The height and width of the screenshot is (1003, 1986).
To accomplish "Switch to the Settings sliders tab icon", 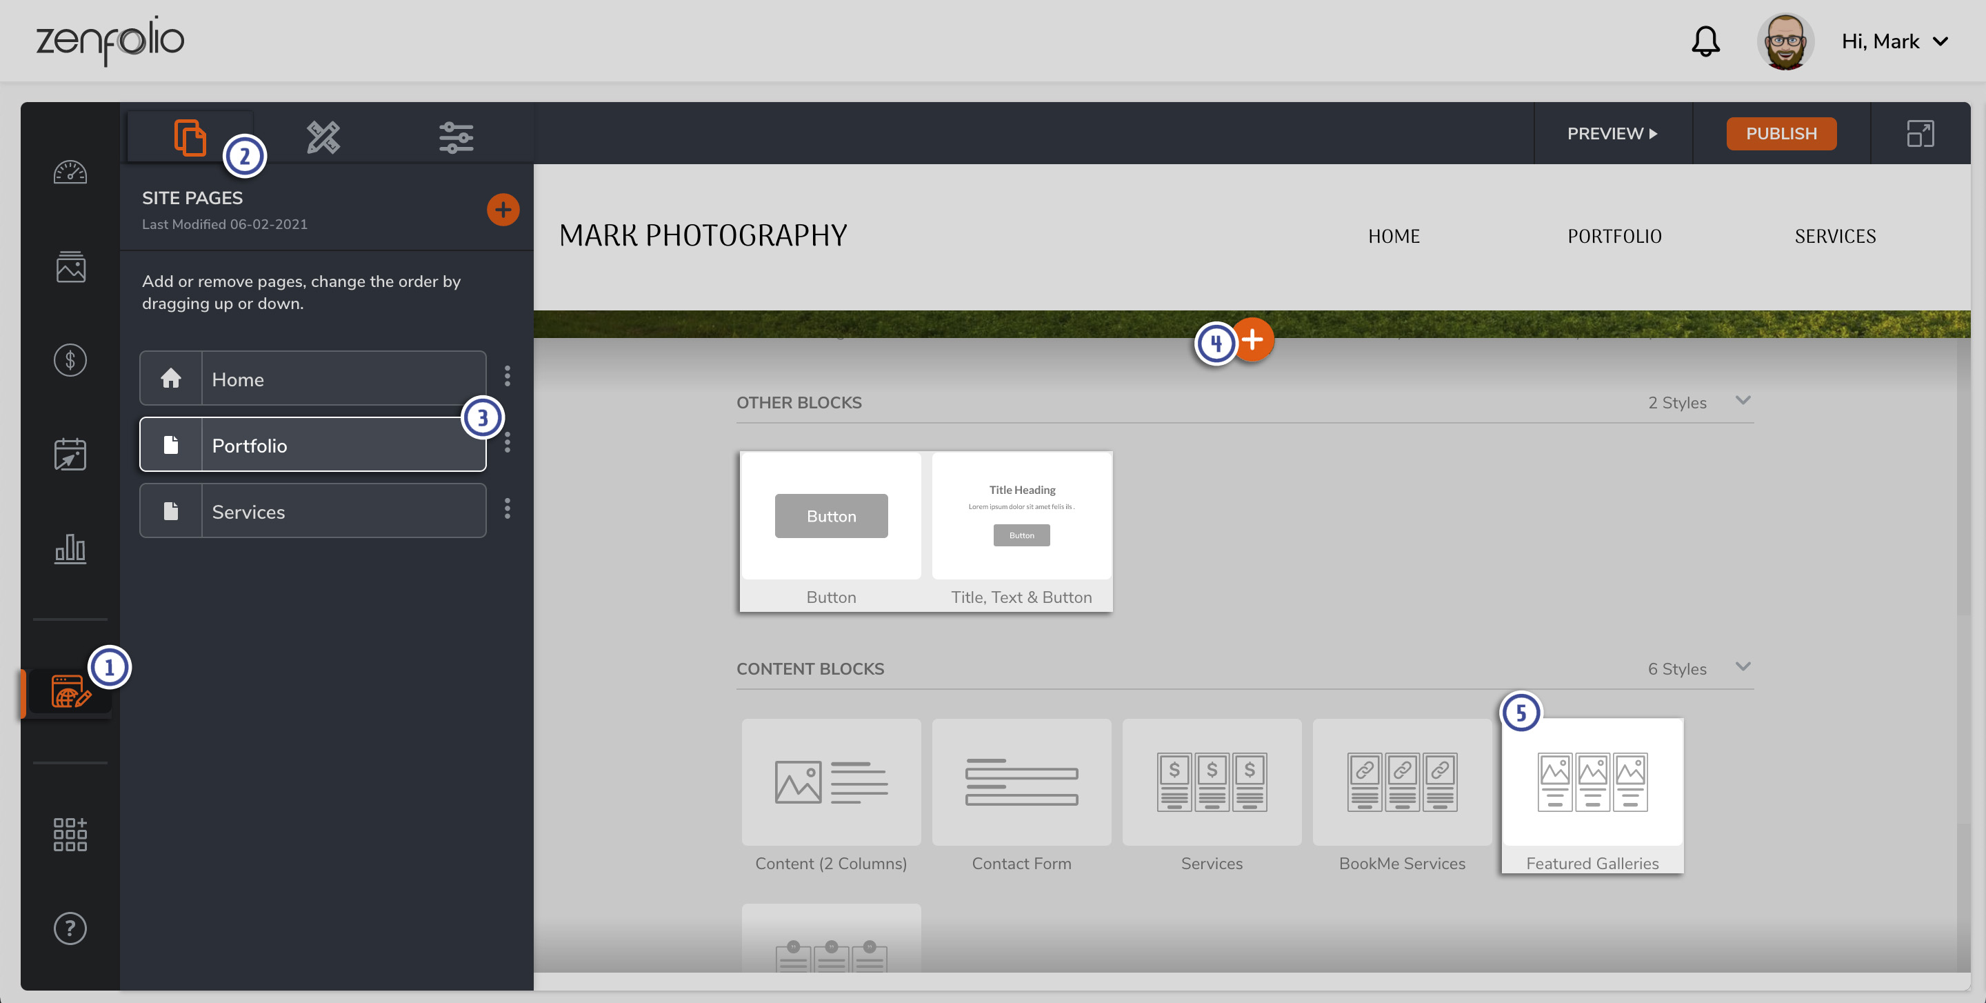I will click(457, 137).
